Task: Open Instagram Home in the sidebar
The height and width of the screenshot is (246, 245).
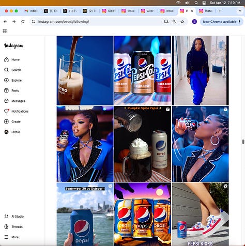Action: [x=12, y=59]
